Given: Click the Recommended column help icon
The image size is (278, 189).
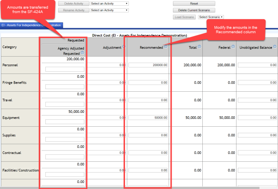Looking at the screenshot, I should point(166,46).
